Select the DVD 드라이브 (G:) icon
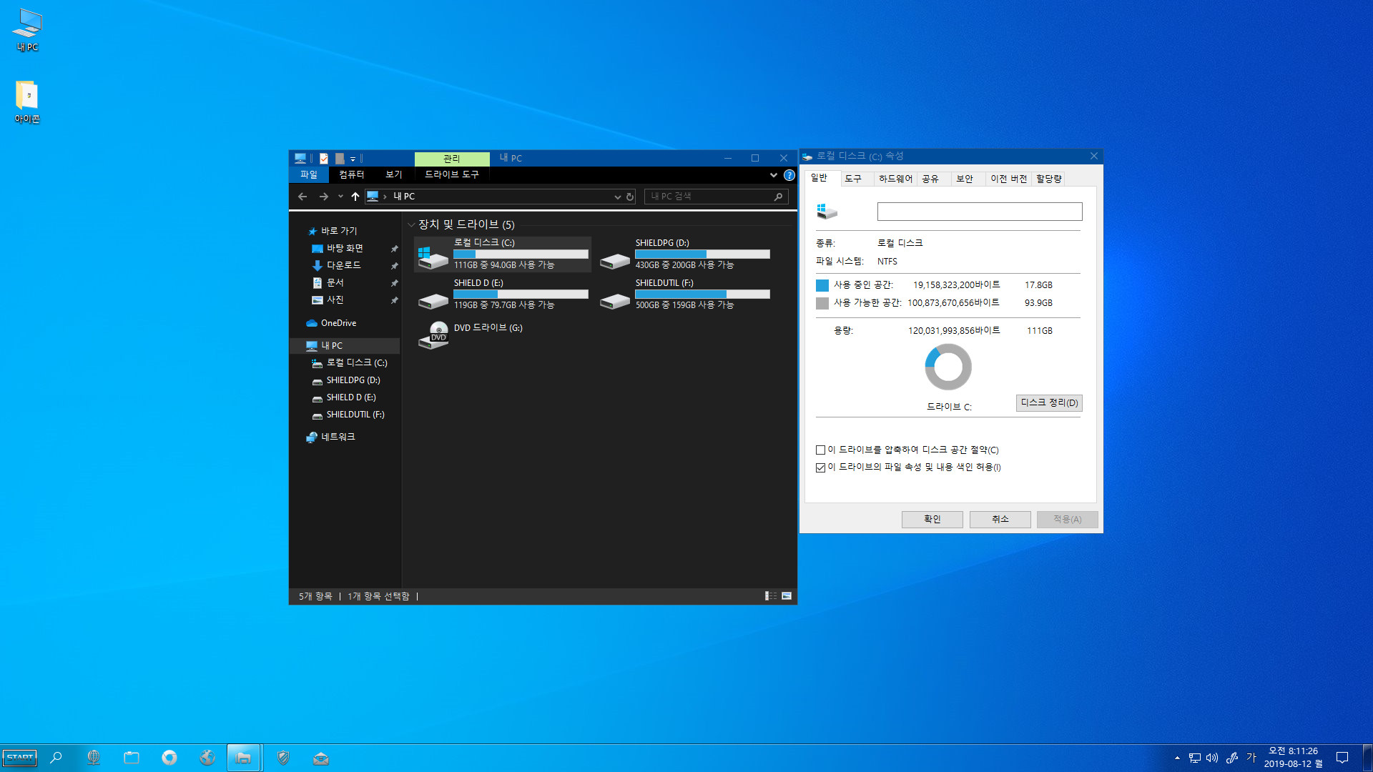 [433, 335]
